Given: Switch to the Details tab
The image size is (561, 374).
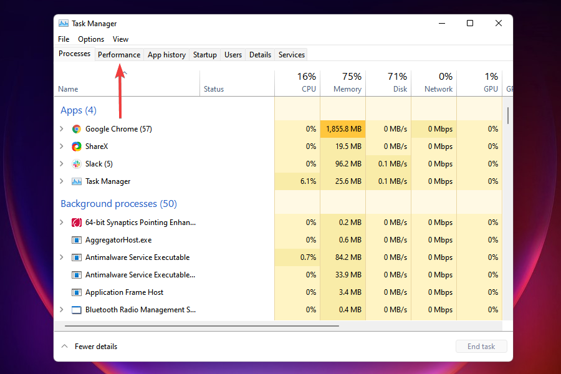Looking at the screenshot, I should (260, 55).
